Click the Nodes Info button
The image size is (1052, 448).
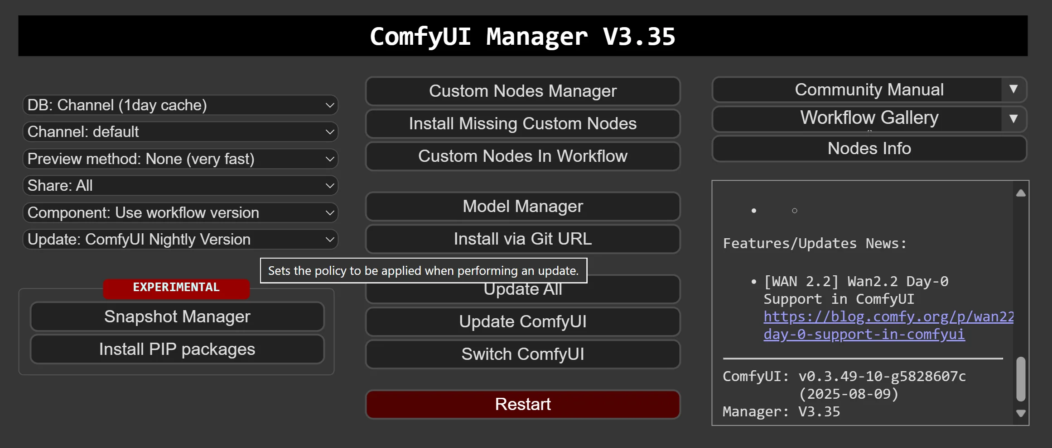pos(869,149)
